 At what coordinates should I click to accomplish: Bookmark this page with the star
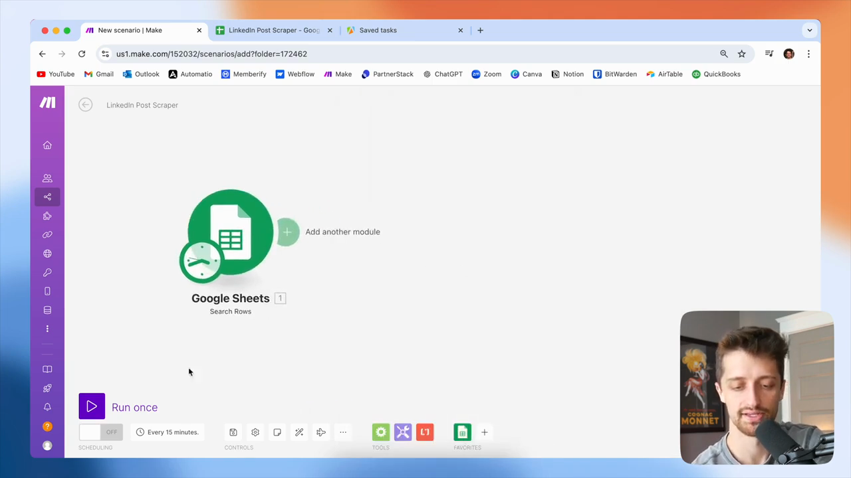[x=742, y=54]
